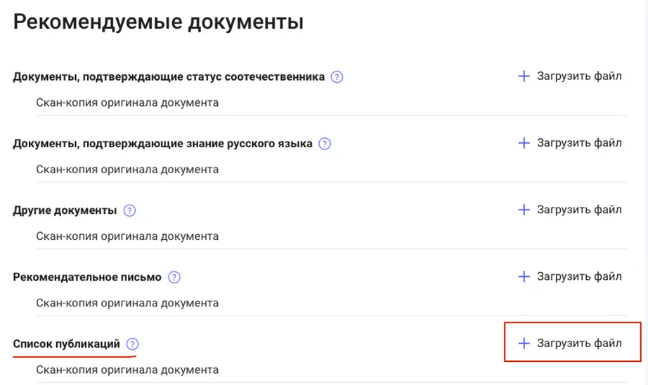Click scan-copy description under Рекомендательное письмо
648x385 pixels.
click(x=127, y=303)
